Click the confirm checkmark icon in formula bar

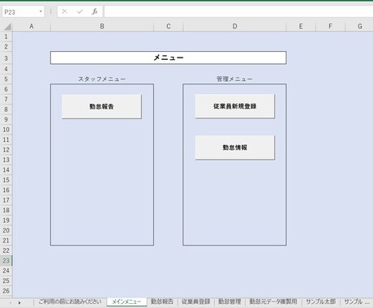(79, 11)
